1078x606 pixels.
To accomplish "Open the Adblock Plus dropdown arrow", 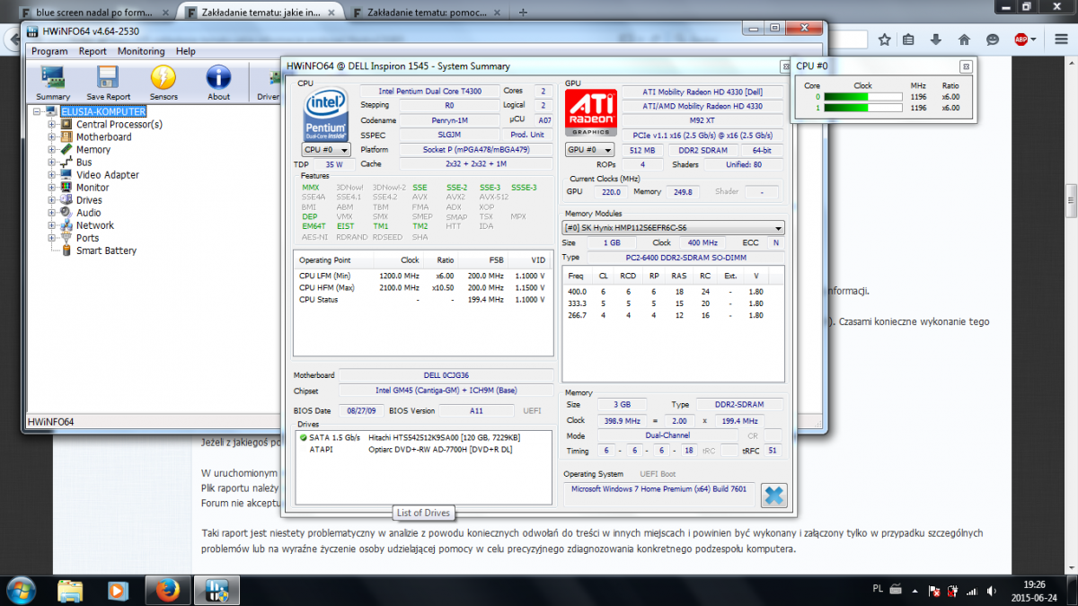I will [1034, 40].
